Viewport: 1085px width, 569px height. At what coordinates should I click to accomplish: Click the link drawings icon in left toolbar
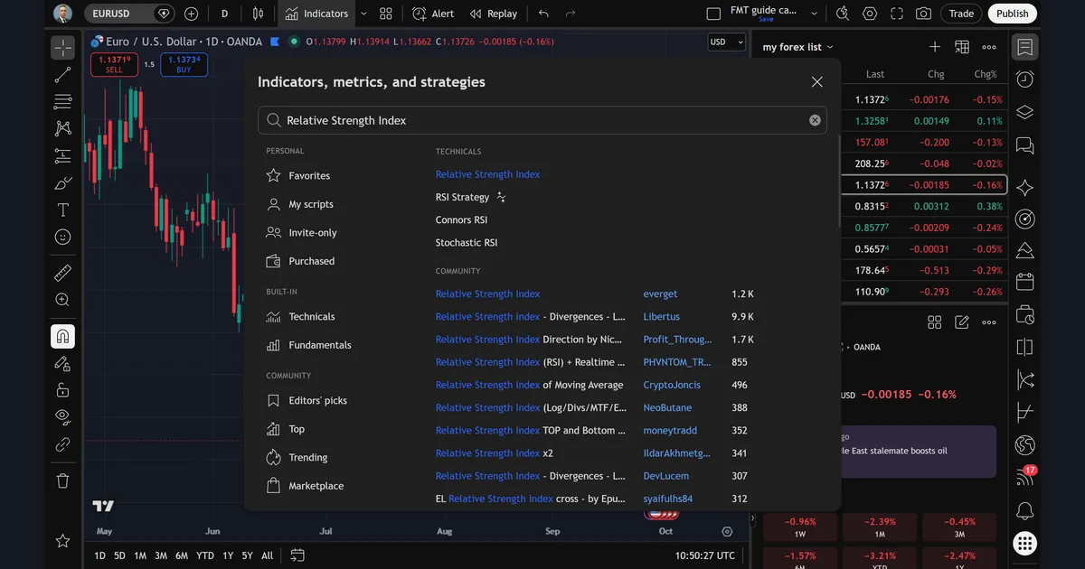click(x=62, y=443)
